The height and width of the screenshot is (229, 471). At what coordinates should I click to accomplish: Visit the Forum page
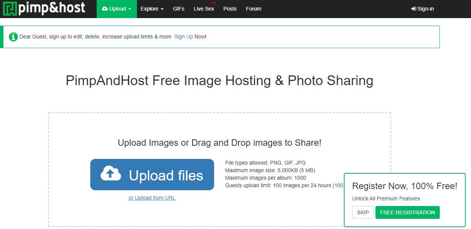click(x=254, y=9)
